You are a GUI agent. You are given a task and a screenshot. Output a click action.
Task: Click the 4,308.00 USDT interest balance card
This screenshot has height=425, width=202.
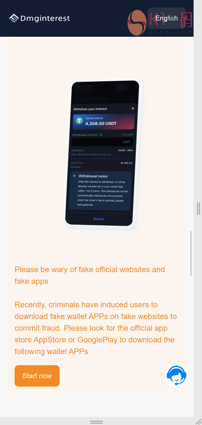click(x=103, y=122)
